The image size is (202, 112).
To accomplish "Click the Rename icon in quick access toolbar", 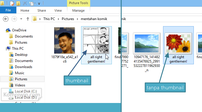I will pyautogui.click(x=31, y=3).
